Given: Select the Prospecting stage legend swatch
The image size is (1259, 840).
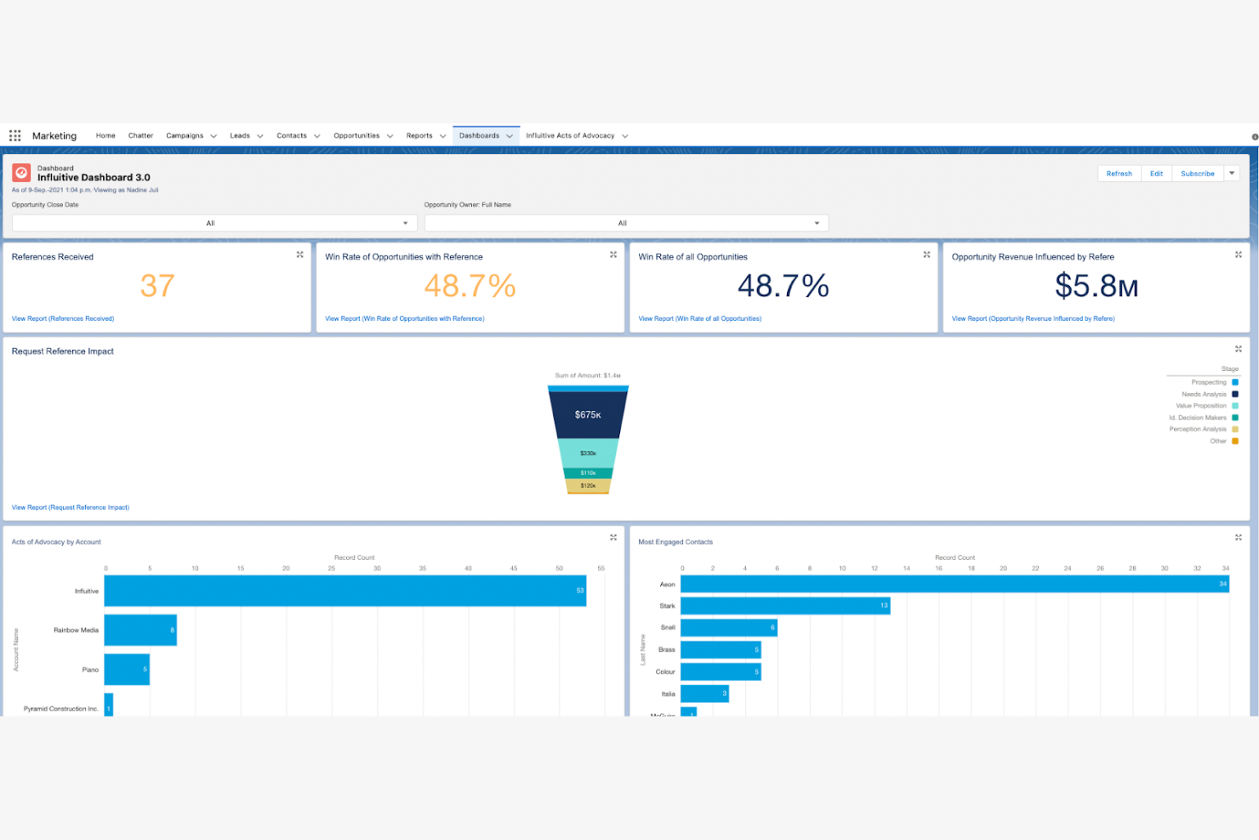Looking at the screenshot, I should pyautogui.click(x=1234, y=382).
